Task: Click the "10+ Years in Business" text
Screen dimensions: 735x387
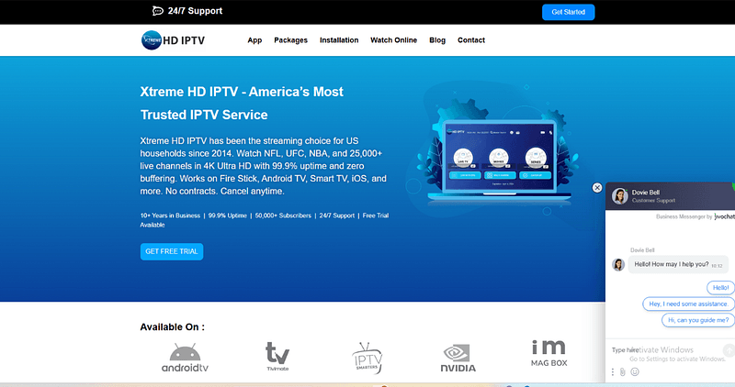Action: (170, 216)
